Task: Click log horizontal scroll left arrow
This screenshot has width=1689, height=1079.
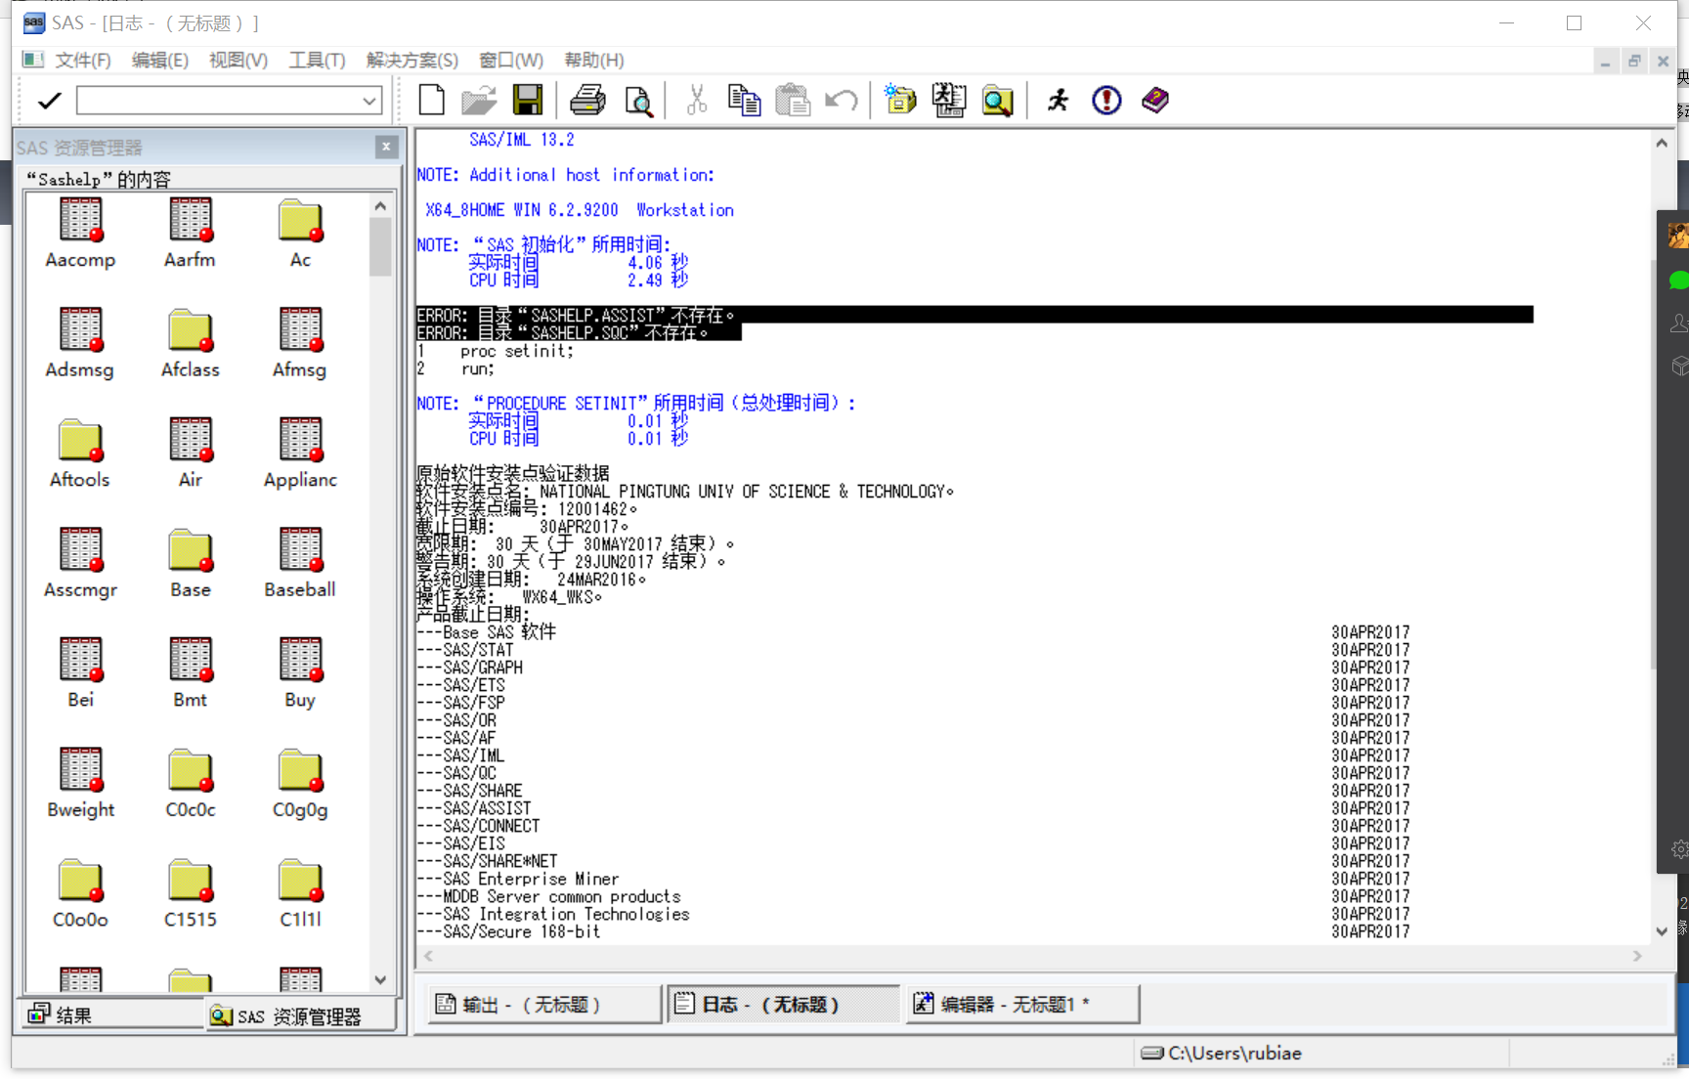Action: pos(428,956)
